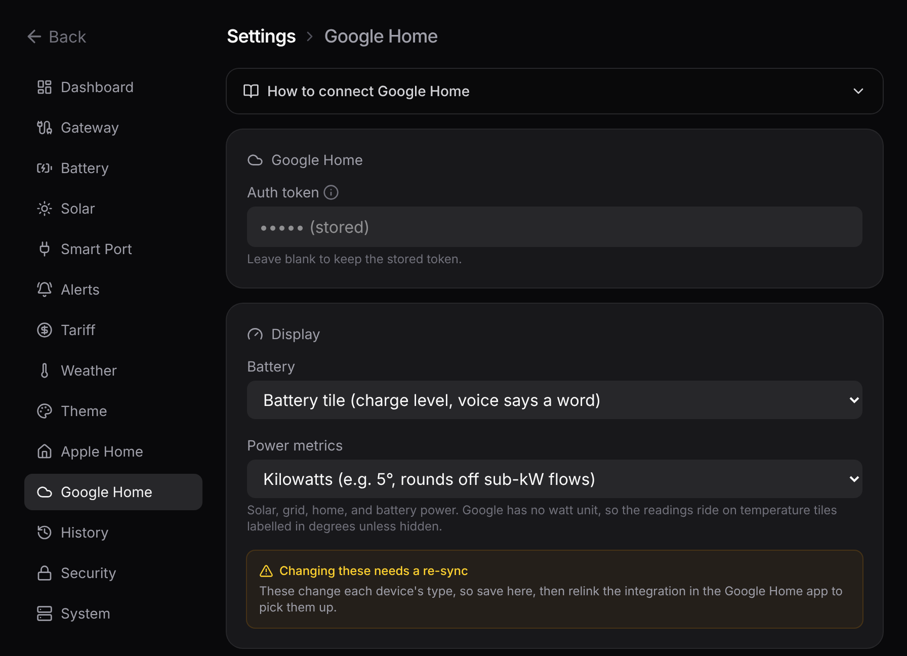Click the Gateway icon in sidebar
The width and height of the screenshot is (907, 656).
coord(45,128)
